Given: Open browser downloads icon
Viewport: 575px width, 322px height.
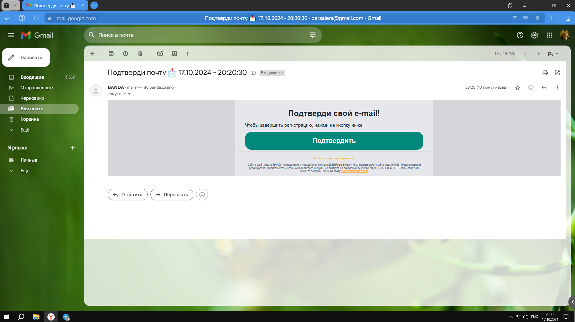Looking at the screenshot, I should coord(568,18).
